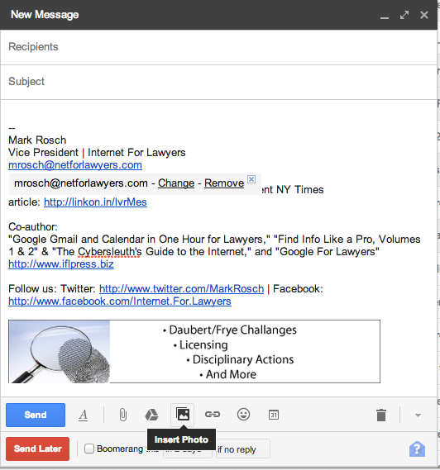Click into the Subject field
The height and width of the screenshot is (470, 440).
(218, 82)
